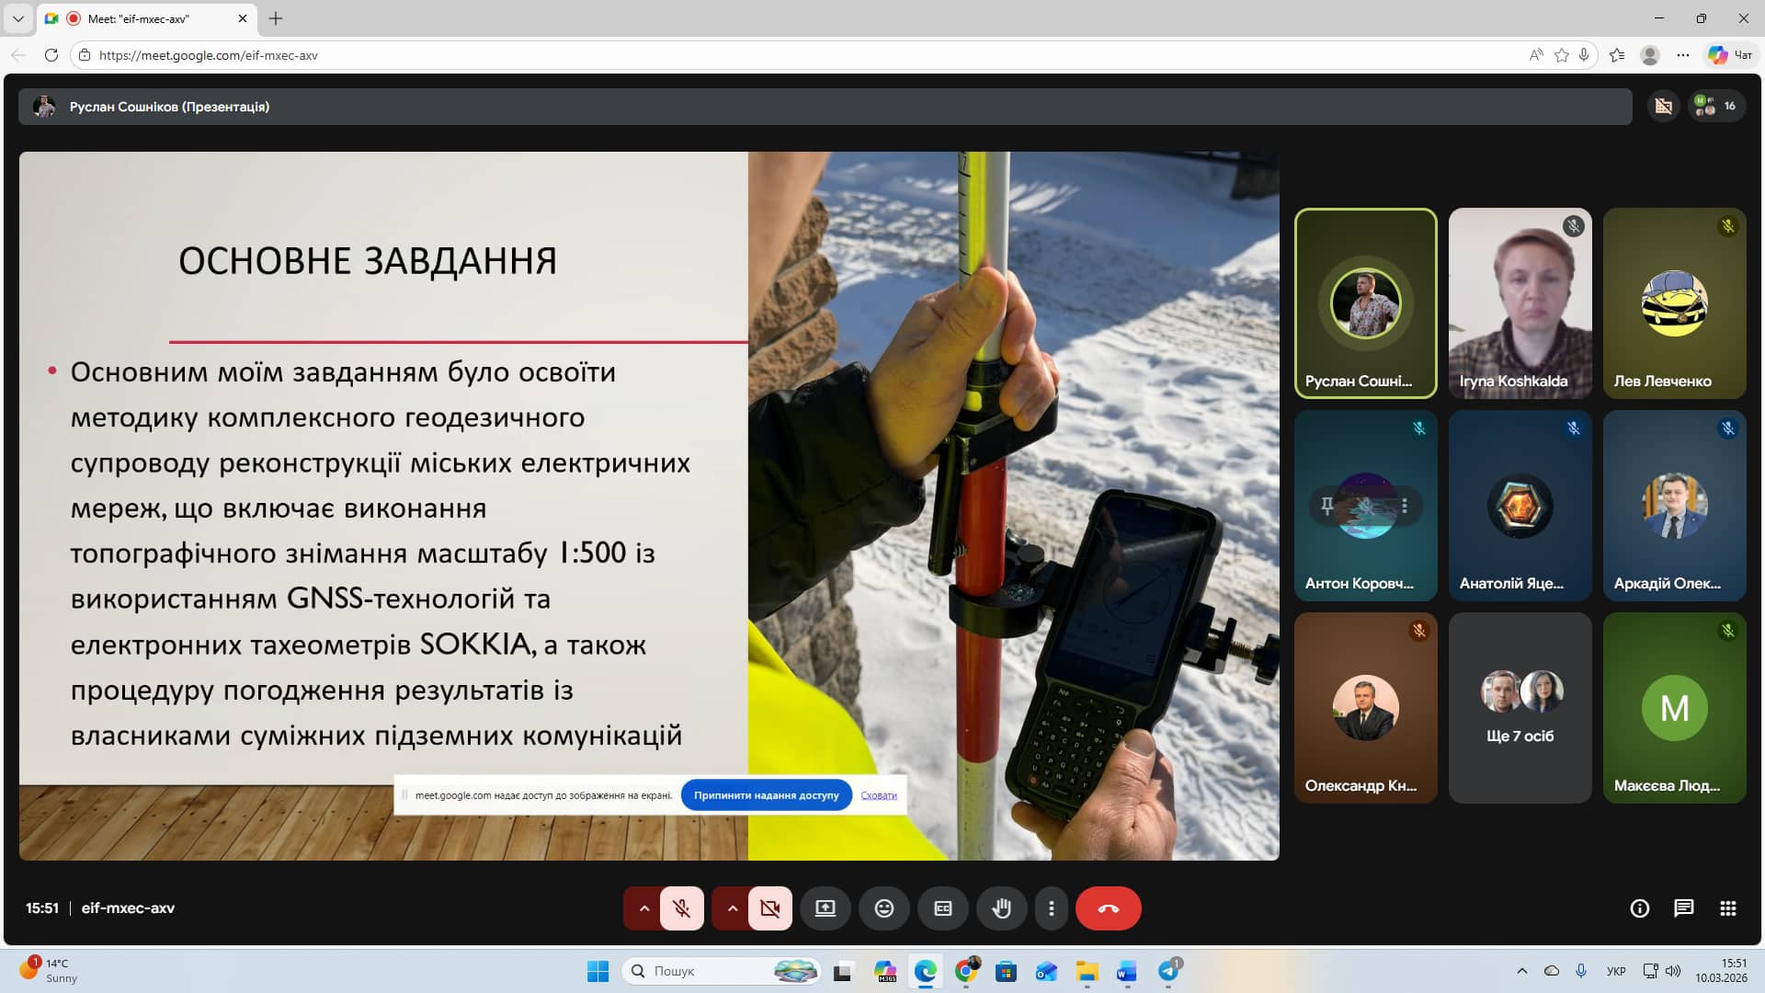Open more options three-dot menu
This screenshot has width=1765, height=993.
[x=1051, y=908]
